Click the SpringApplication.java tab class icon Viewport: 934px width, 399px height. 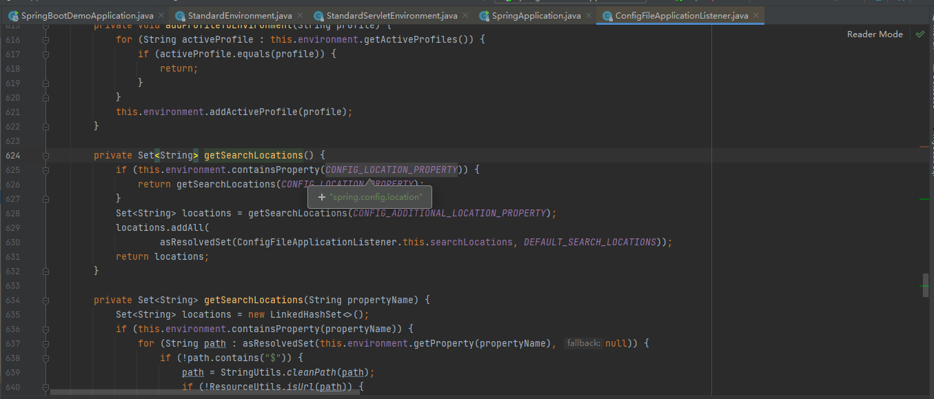click(485, 15)
